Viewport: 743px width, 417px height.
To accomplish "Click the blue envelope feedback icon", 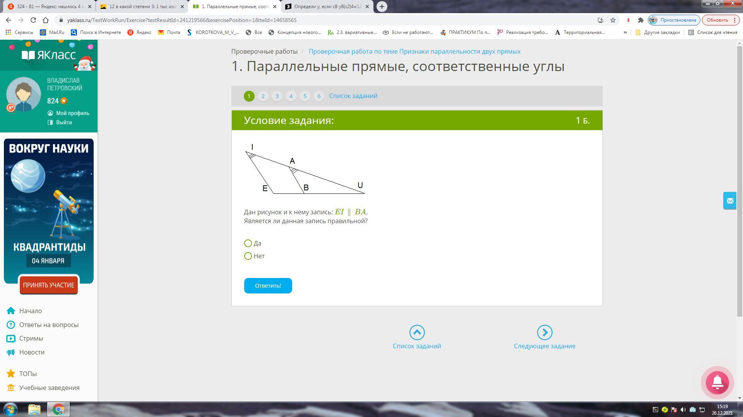I will click(730, 201).
